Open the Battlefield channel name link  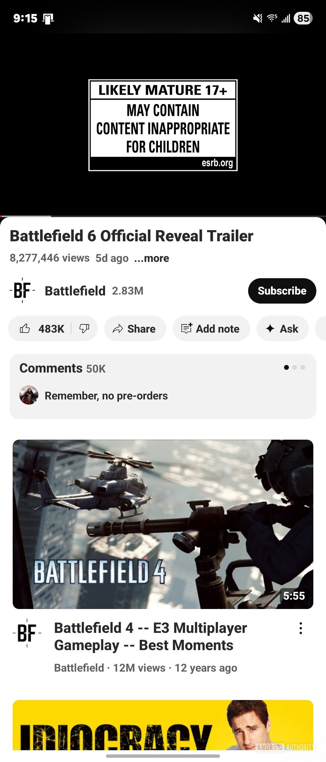(75, 291)
